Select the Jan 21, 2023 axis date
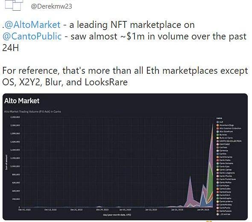Image resolution: width=252 pixels, height=222 pixels. point(177,210)
